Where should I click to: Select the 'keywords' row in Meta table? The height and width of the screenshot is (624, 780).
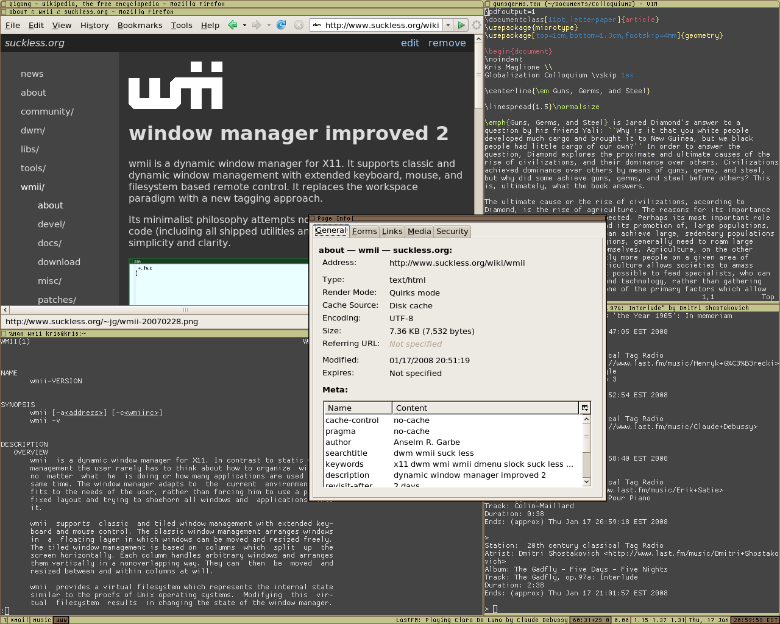point(453,464)
